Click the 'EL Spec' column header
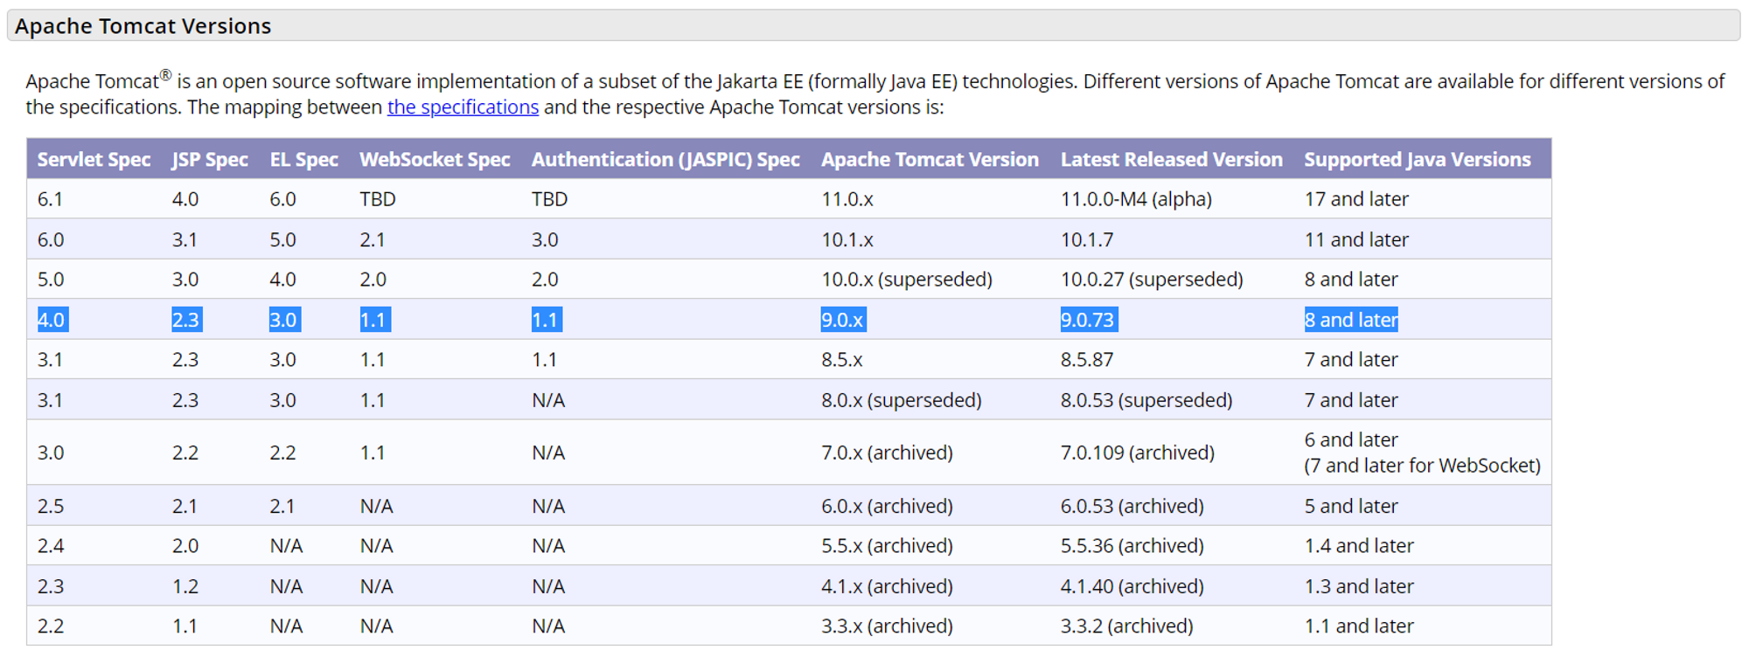This screenshot has height=657, width=1749. [303, 160]
